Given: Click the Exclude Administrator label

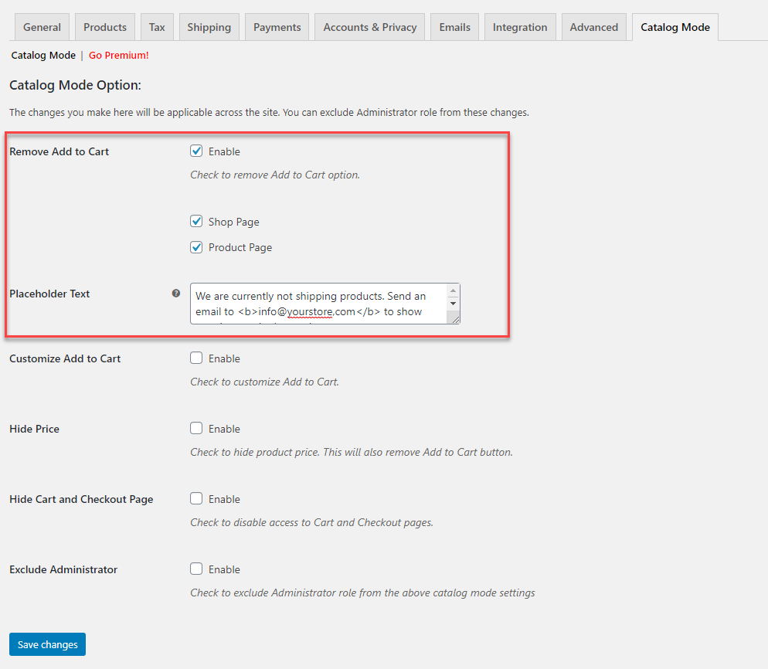Looking at the screenshot, I should click(x=63, y=569).
